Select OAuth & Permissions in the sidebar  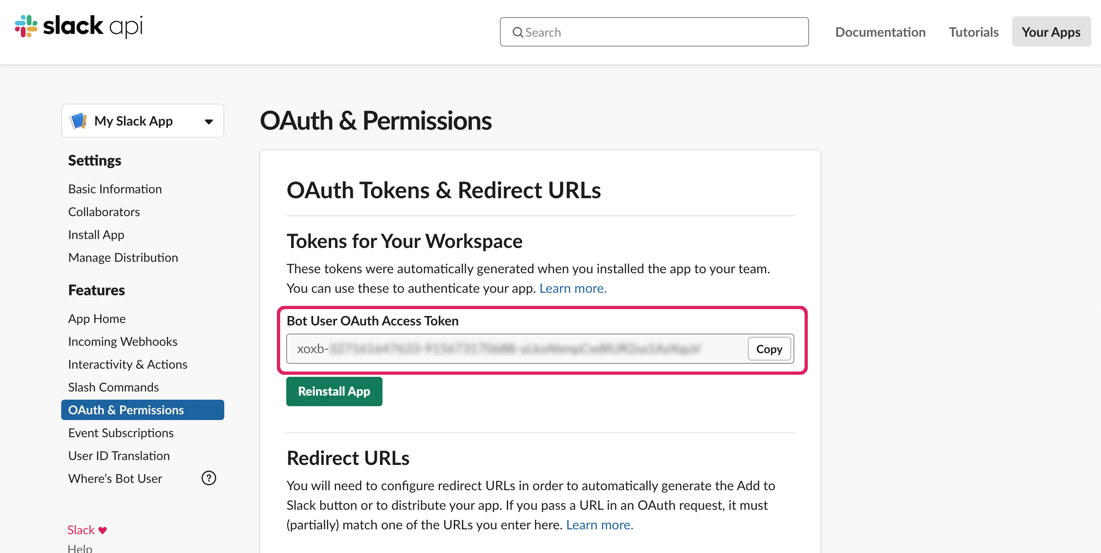[126, 409]
